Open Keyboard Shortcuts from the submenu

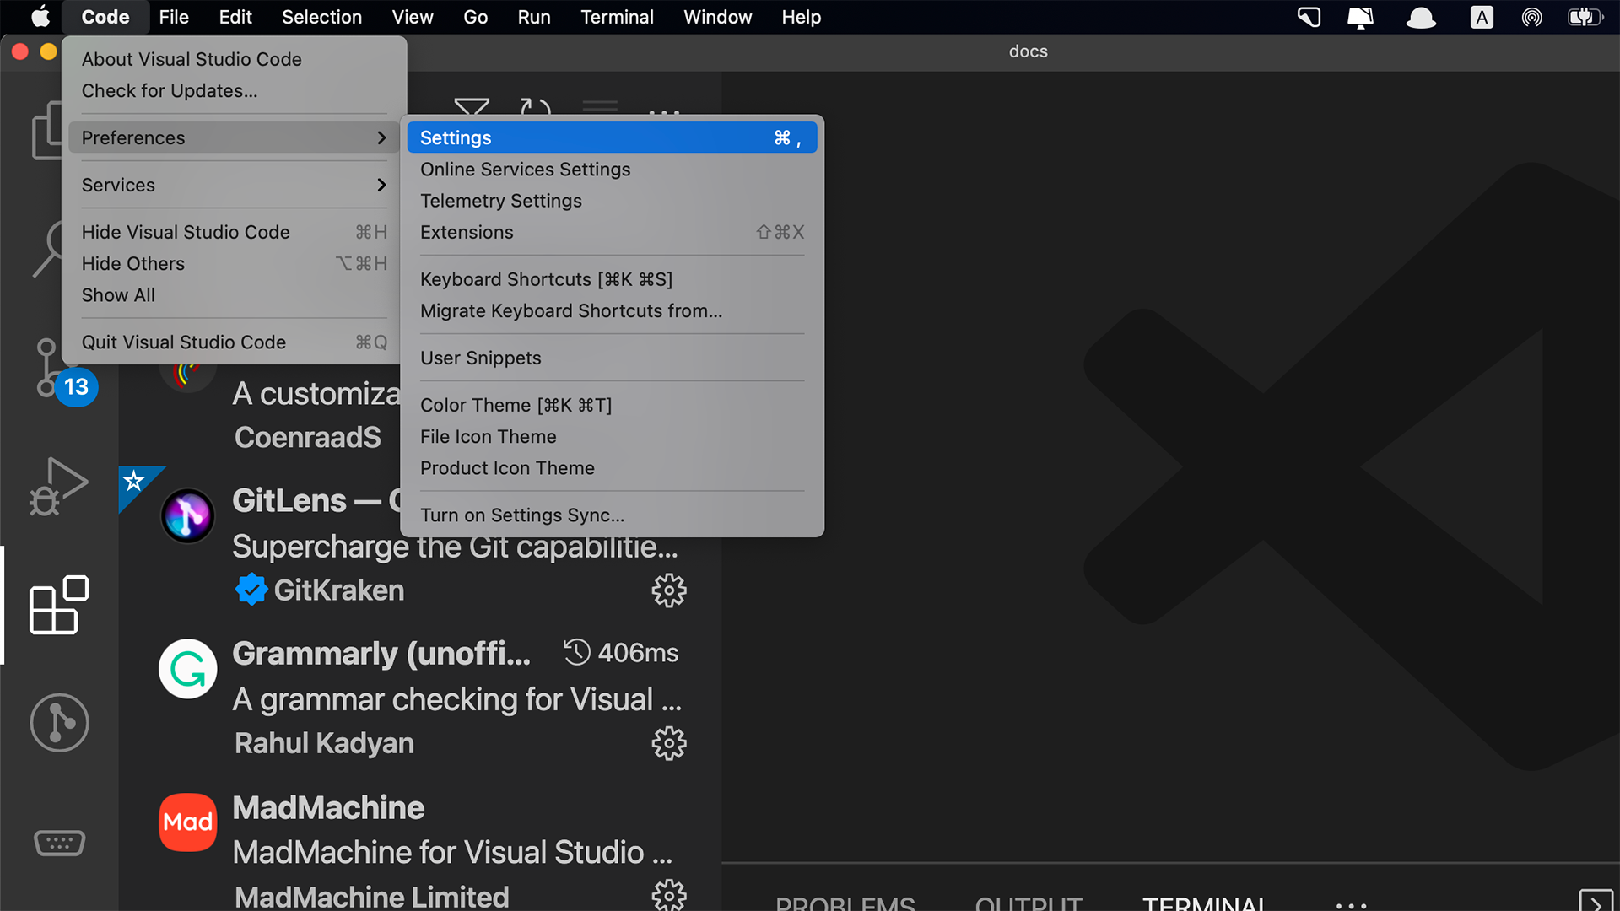[x=546, y=279]
